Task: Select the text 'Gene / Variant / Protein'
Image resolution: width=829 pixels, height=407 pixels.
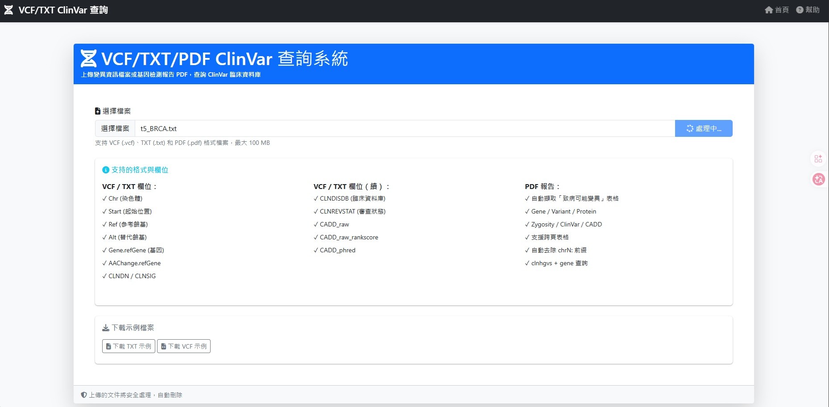Action: coord(564,211)
